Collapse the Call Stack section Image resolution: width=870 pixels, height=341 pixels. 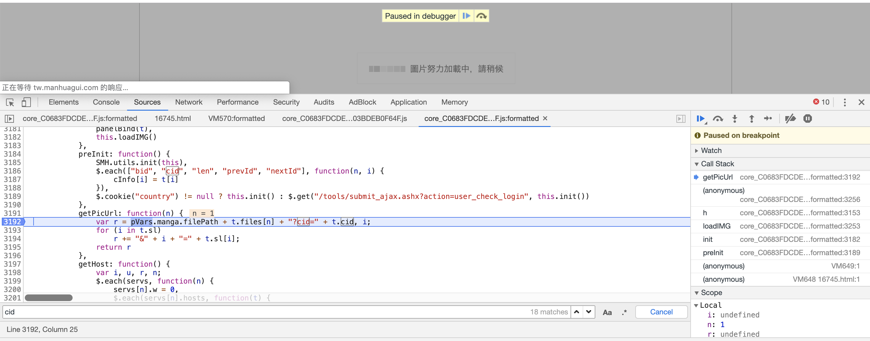pyautogui.click(x=717, y=164)
